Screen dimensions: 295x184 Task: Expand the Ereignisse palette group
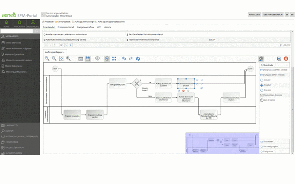[274, 151]
